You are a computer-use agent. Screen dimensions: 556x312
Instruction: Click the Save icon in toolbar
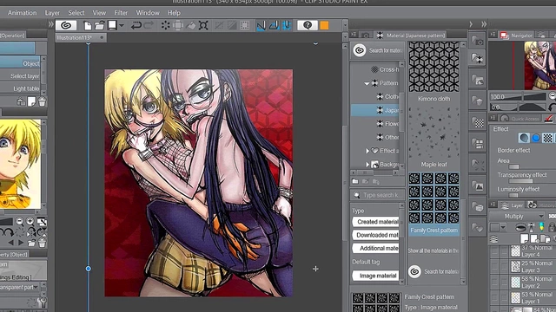(x=112, y=25)
